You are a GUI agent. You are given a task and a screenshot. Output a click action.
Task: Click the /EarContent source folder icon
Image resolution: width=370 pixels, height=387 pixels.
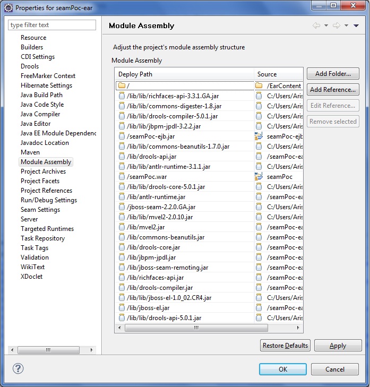[x=259, y=85]
